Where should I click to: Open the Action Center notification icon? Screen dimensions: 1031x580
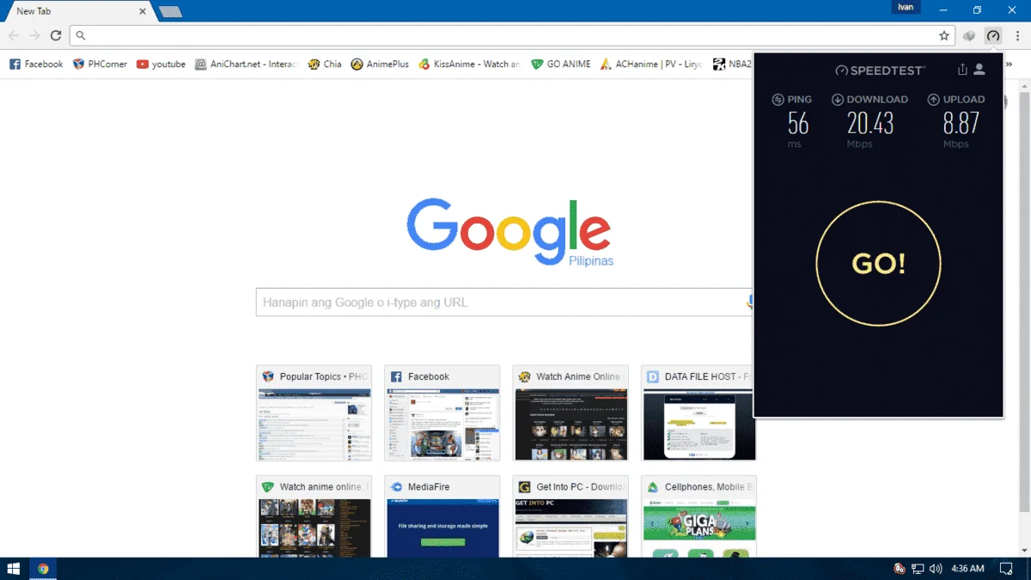click(1006, 569)
